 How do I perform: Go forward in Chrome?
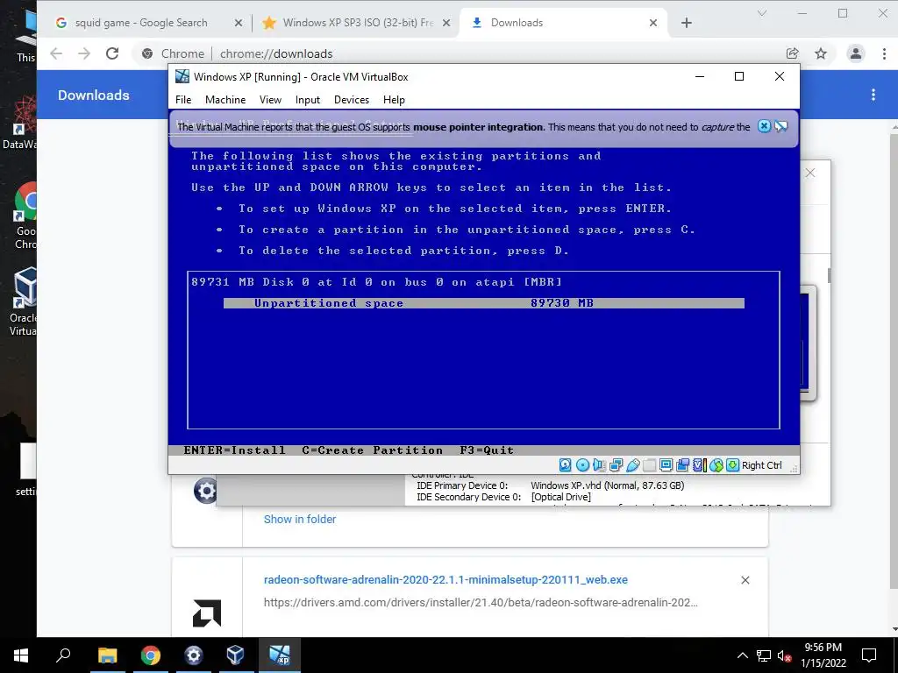point(84,53)
